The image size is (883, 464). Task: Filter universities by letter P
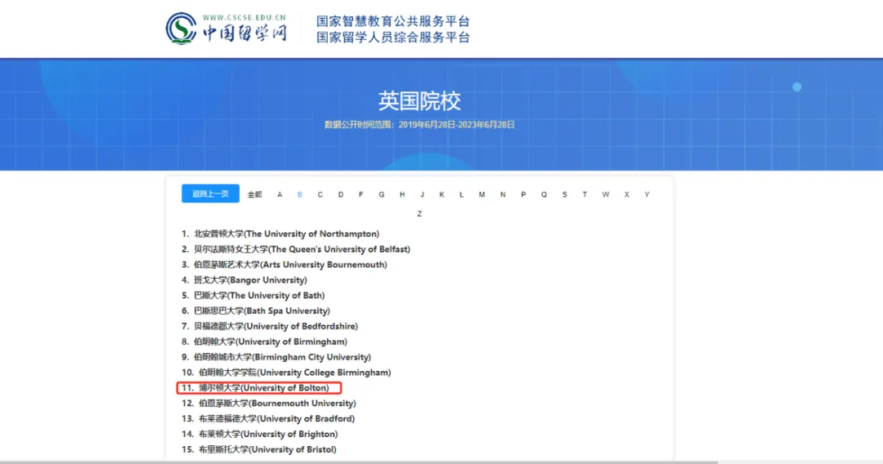coord(523,194)
